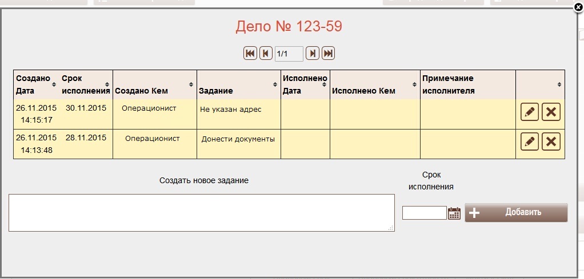Open the calendar date picker icon
Viewport: 584px width, 279px height.
pos(454,213)
